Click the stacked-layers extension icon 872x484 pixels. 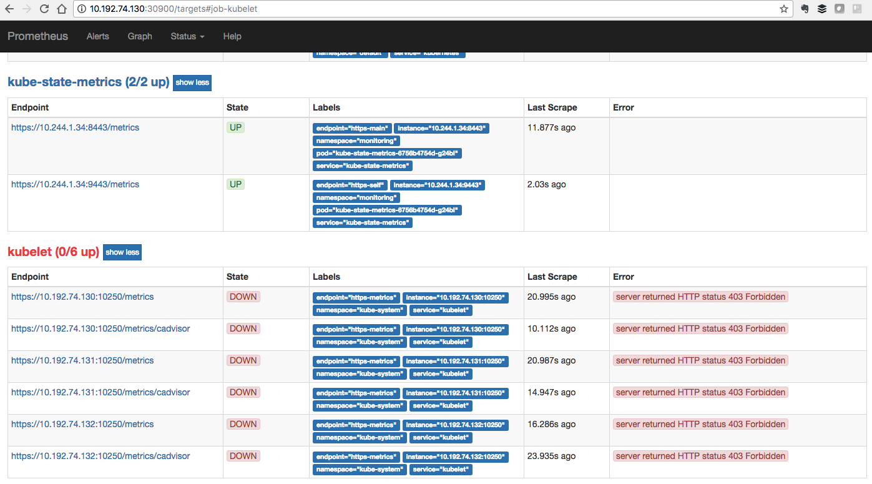(x=821, y=9)
